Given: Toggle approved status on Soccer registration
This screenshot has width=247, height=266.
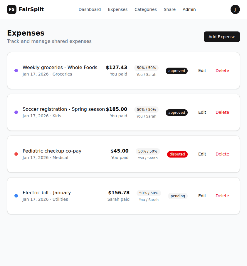Looking at the screenshot, I should click(177, 112).
